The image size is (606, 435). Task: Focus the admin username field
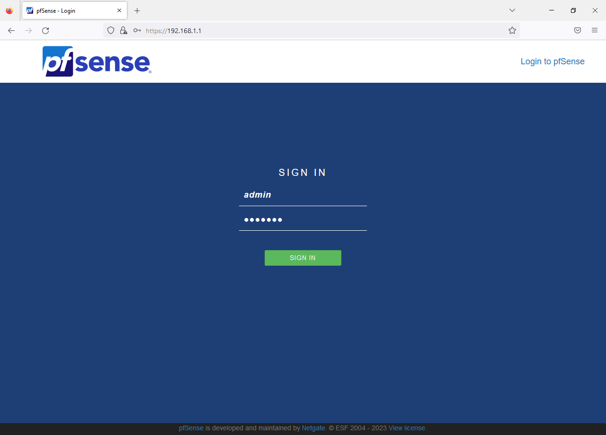(x=303, y=195)
